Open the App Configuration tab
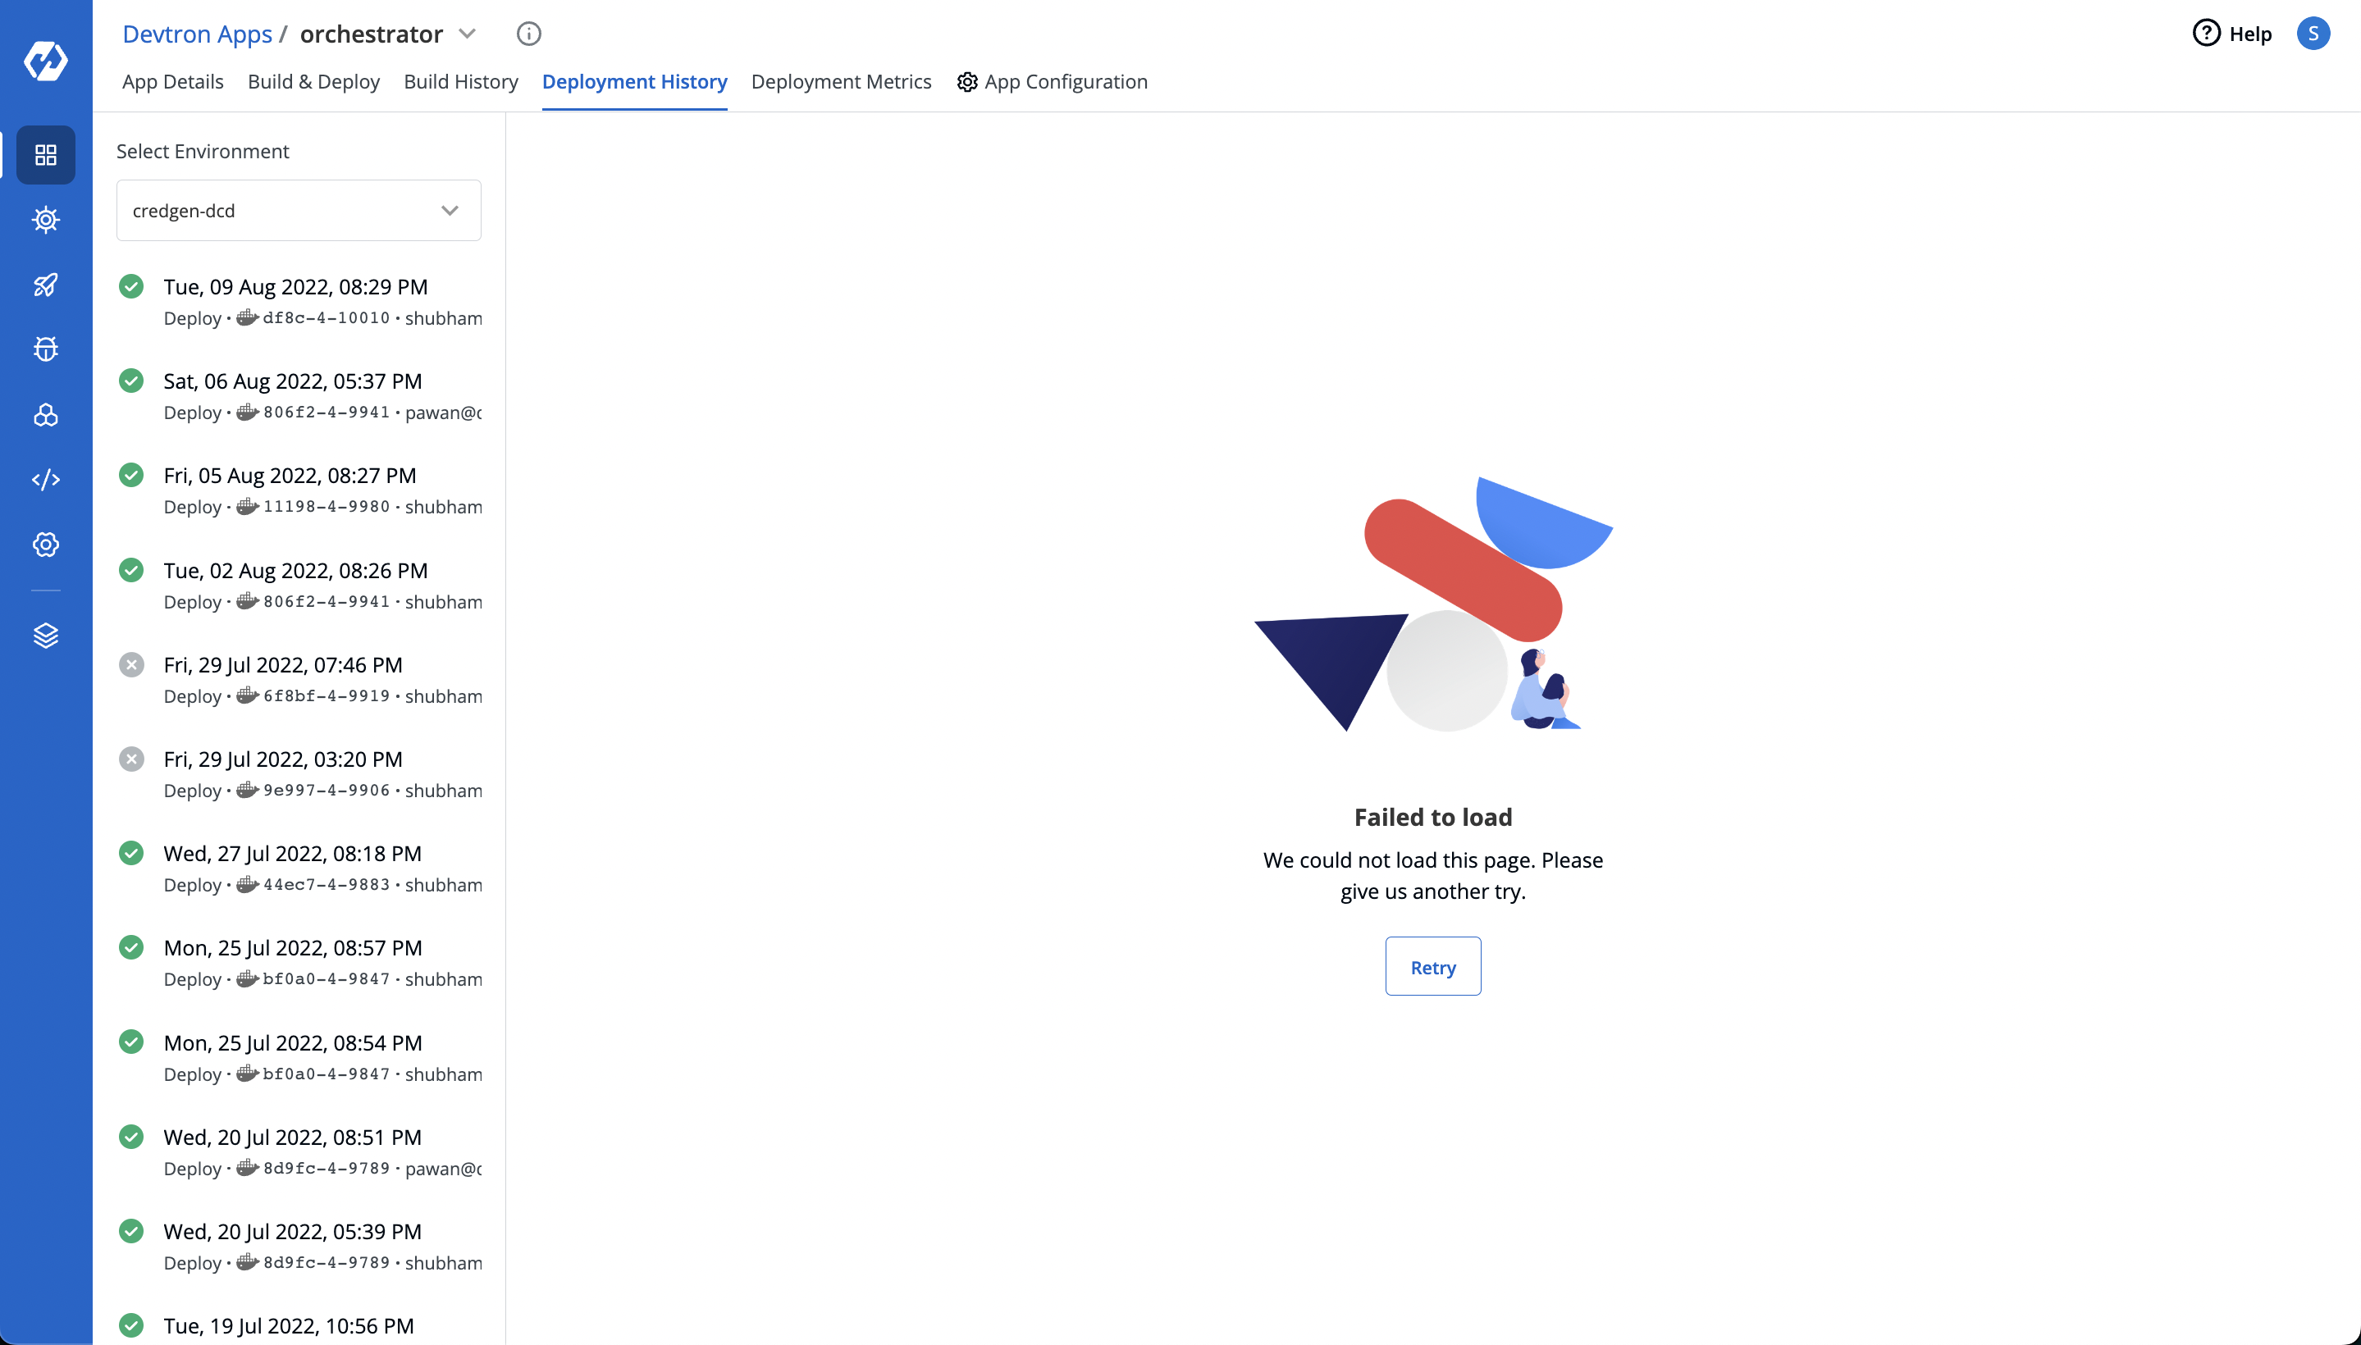This screenshot has width=2361, height=1345. (1053, 81)
